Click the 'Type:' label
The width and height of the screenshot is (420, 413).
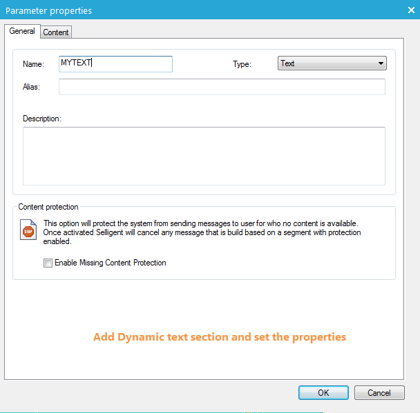tap(242, 64)
